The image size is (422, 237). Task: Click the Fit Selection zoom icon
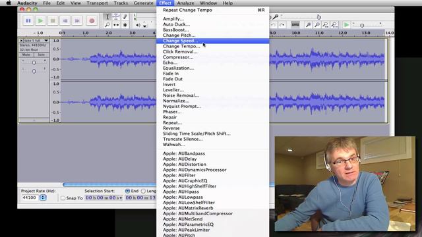point(326,25)
